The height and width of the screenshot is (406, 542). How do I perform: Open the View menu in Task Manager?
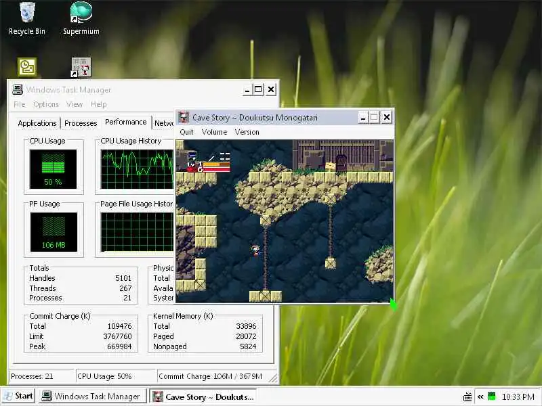[75, 104]
